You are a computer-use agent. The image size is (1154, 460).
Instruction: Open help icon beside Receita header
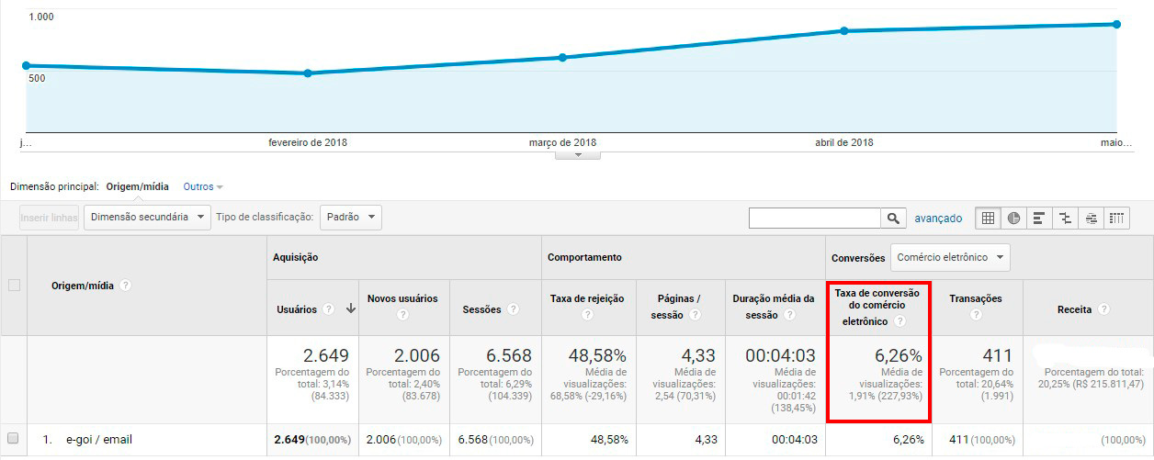click(x=1103, y=309)
